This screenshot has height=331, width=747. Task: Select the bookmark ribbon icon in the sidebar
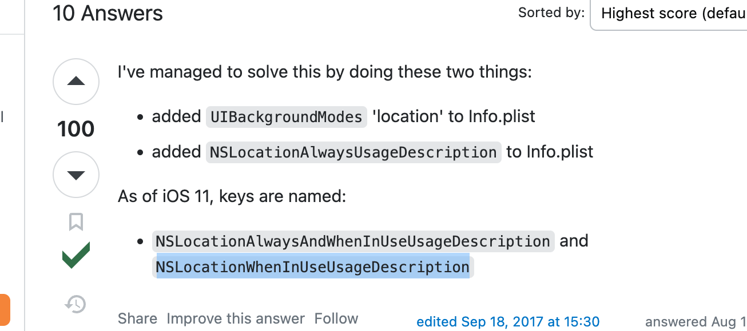tap(75, 222)
